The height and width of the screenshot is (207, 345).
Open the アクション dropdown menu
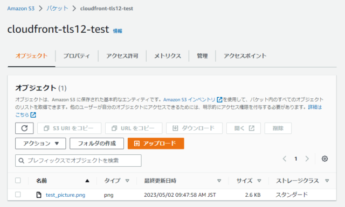(40, 144)
